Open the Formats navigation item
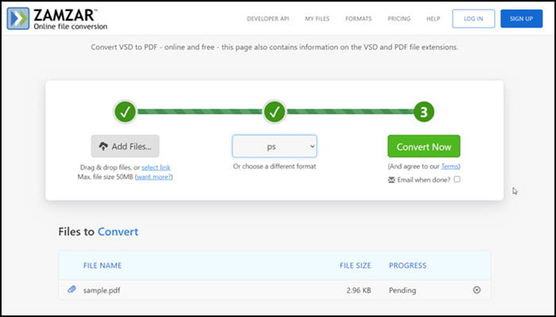The width and height of the screenshot is (556, 317). click(358, 19)
